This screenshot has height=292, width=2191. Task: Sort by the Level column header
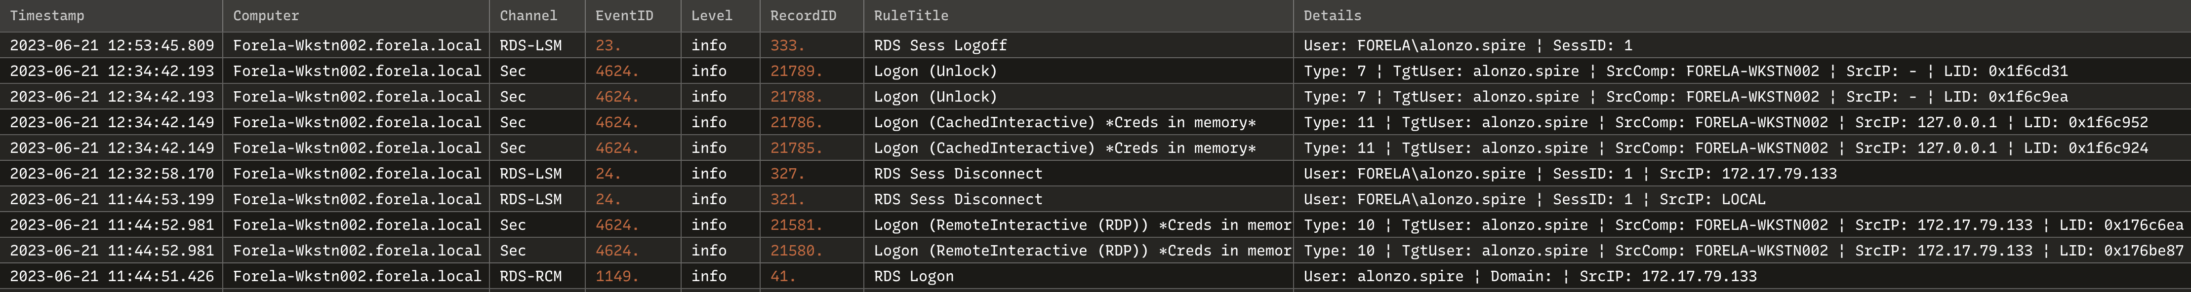(721, 16)
